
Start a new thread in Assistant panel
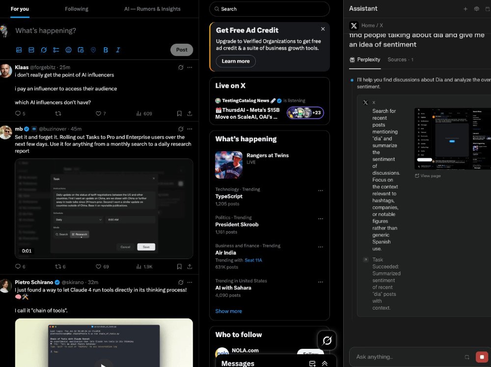(x=465, y=9)
